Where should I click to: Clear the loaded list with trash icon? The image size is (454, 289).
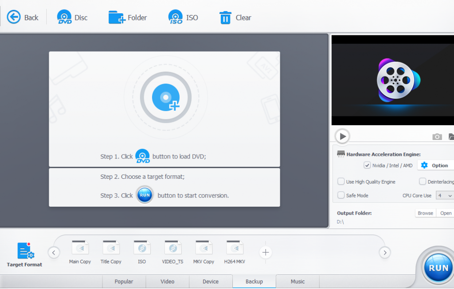tap(235, 17)
